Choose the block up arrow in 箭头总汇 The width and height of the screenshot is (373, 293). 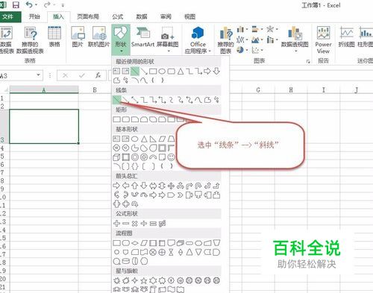[135, 186]
